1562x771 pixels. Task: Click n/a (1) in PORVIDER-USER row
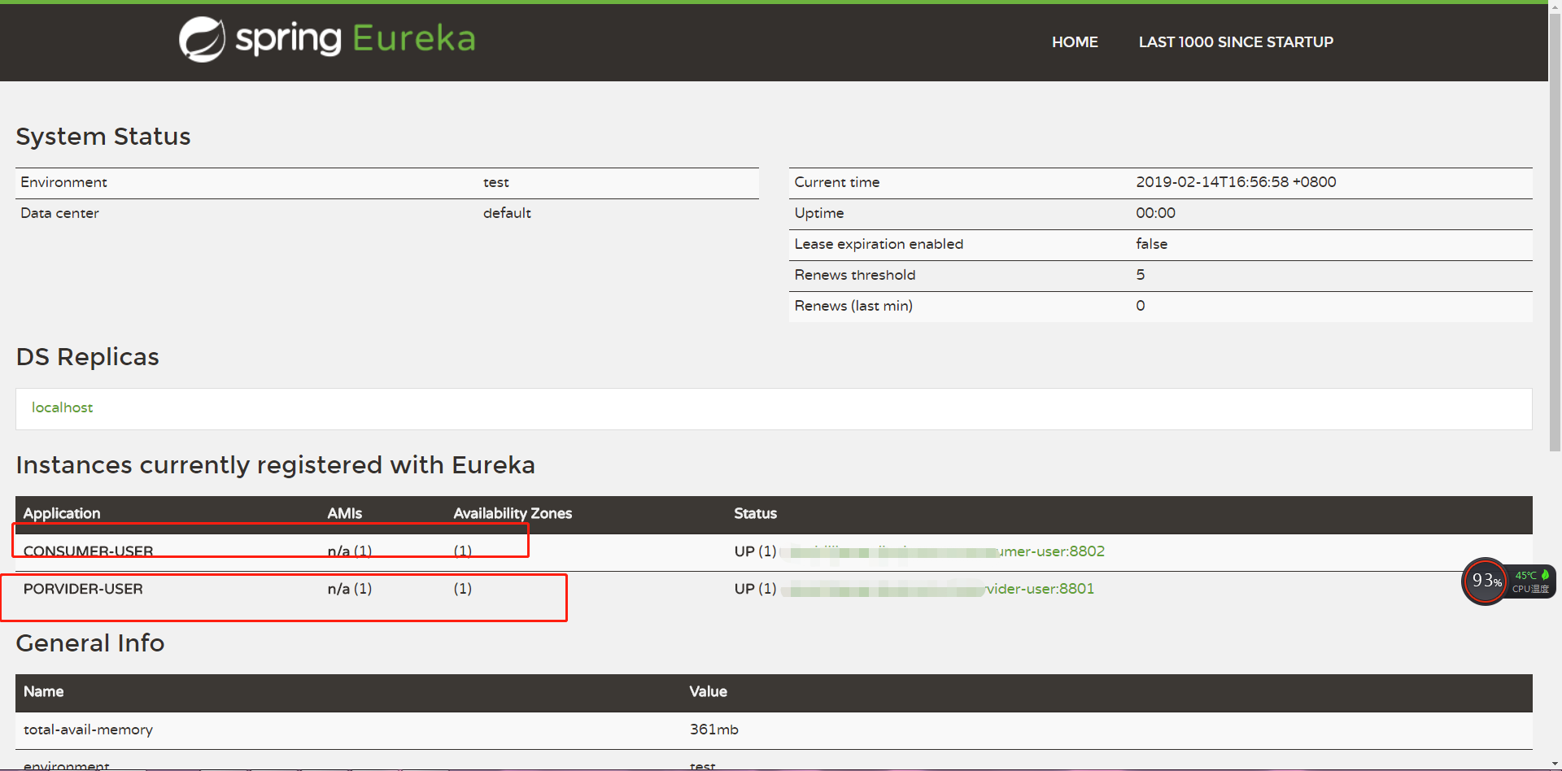click(x=350, y=589)
